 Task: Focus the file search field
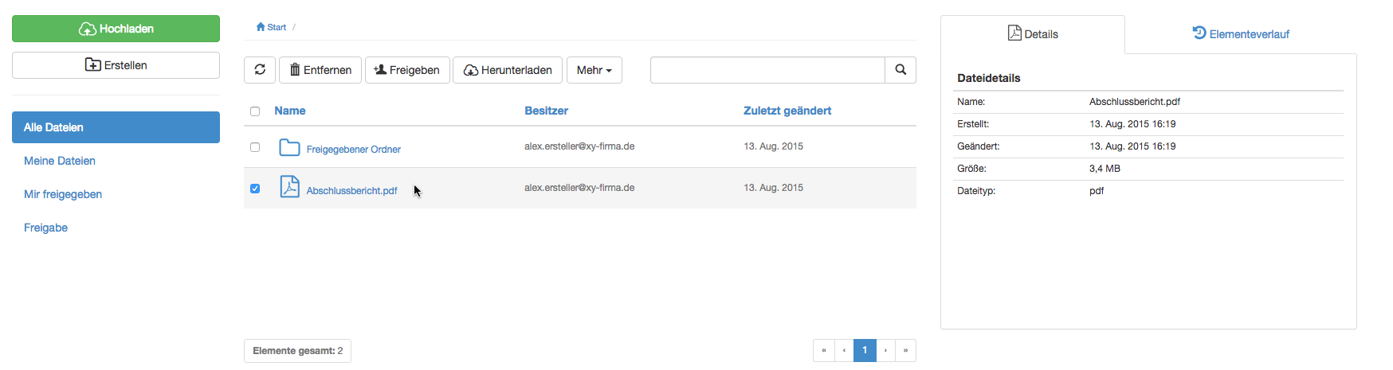767,70
